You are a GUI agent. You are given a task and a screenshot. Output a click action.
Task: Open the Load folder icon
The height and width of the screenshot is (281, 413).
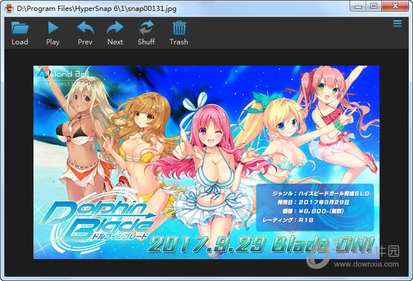coord(20,28)
